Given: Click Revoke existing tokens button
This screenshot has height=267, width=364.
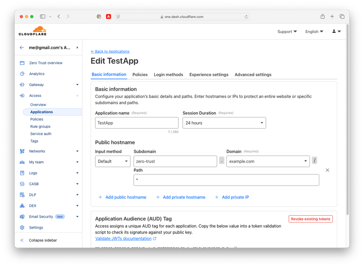Looking at the screenshot, I should 311,219.
